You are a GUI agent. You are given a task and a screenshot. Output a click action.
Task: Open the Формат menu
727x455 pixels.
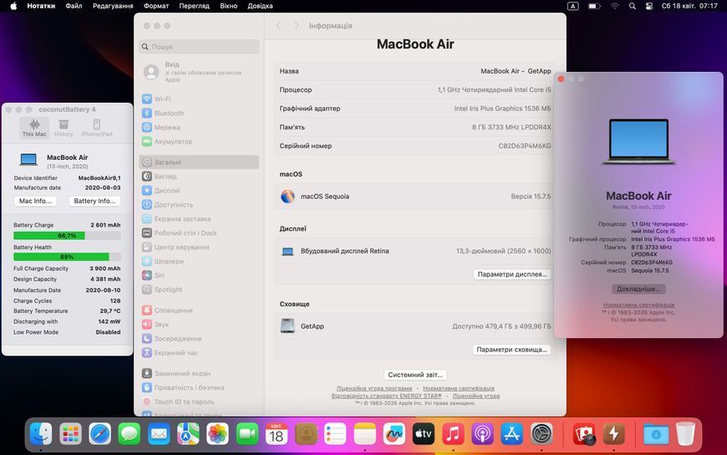156,6
